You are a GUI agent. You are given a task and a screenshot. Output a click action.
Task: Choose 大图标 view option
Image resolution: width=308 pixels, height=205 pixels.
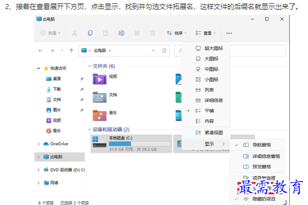click(206, 58)
